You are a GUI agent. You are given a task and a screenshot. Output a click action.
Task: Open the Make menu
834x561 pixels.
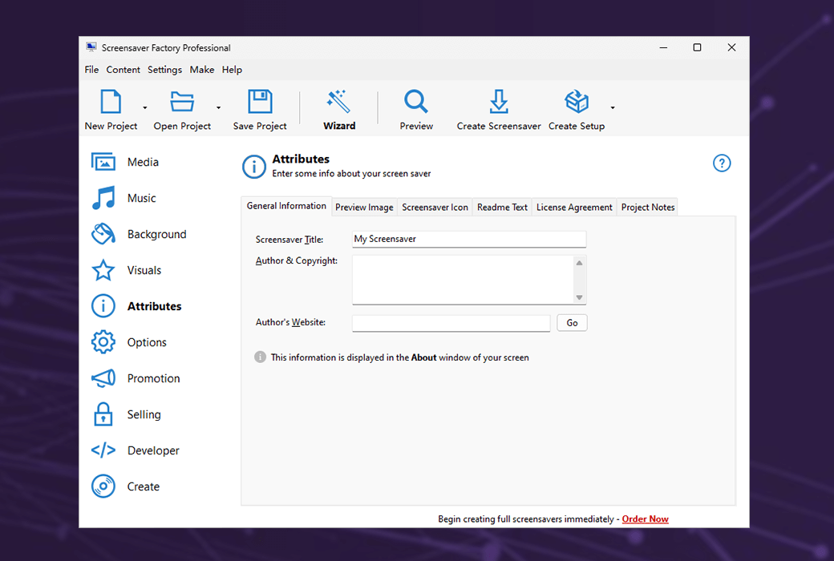coord(201,70)
